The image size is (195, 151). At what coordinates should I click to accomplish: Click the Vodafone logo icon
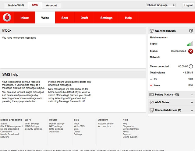7,18
